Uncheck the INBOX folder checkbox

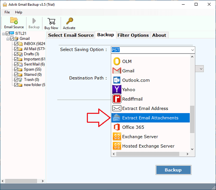16,44
